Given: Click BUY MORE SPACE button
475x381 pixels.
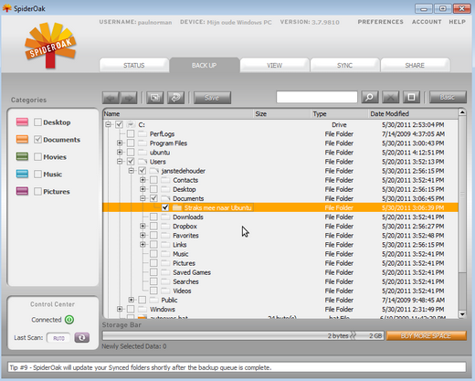Looking at the screenshot, I should click(x=427, y=335).
